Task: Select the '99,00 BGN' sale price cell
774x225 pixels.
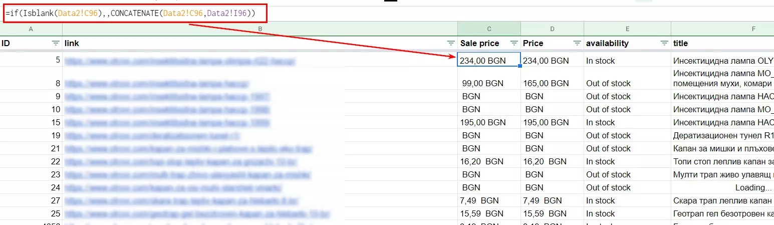Action: coord(489,79)
